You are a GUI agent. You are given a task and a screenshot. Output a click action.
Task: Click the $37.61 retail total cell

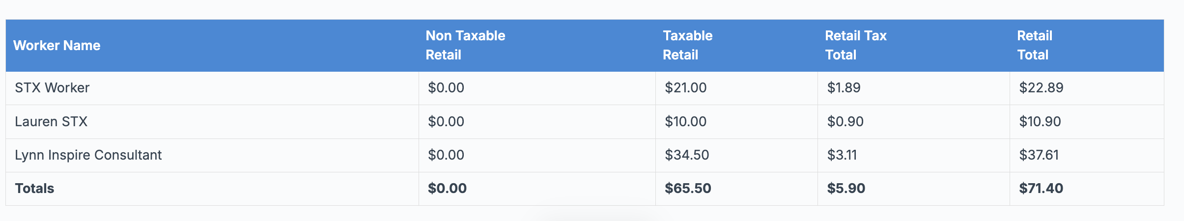click(1039, 155)
